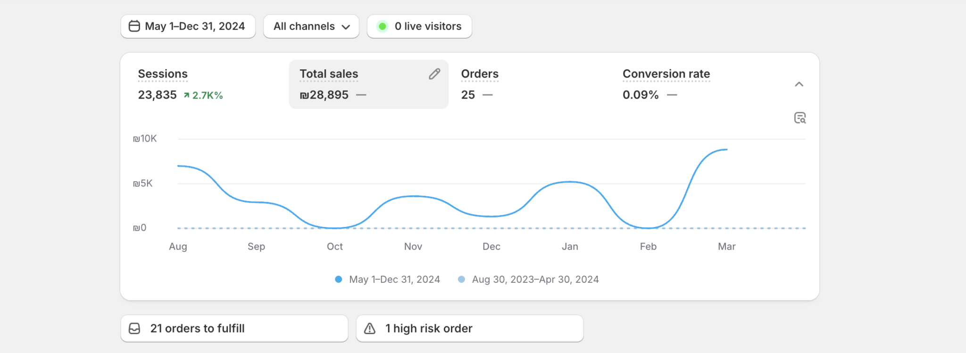Image resolution: width=966 pixels, height=353 pixels.
Task: Select the Sessions metric tab
Action: click(x=163, y=74)
